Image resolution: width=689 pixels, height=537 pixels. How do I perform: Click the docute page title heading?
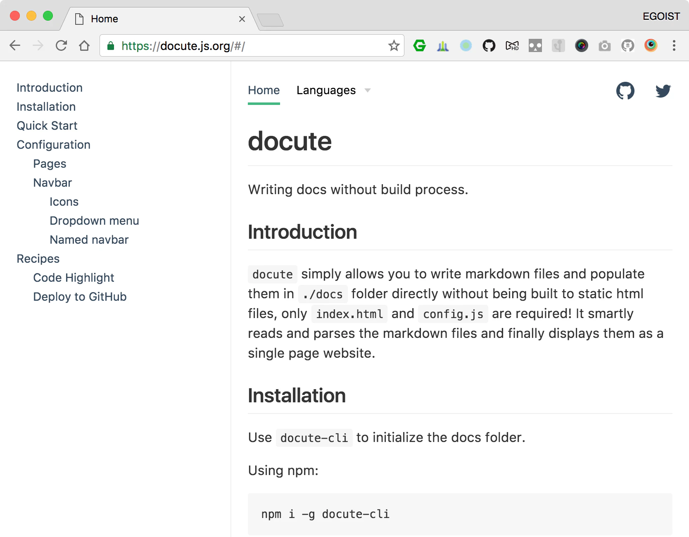coord(290,141)
